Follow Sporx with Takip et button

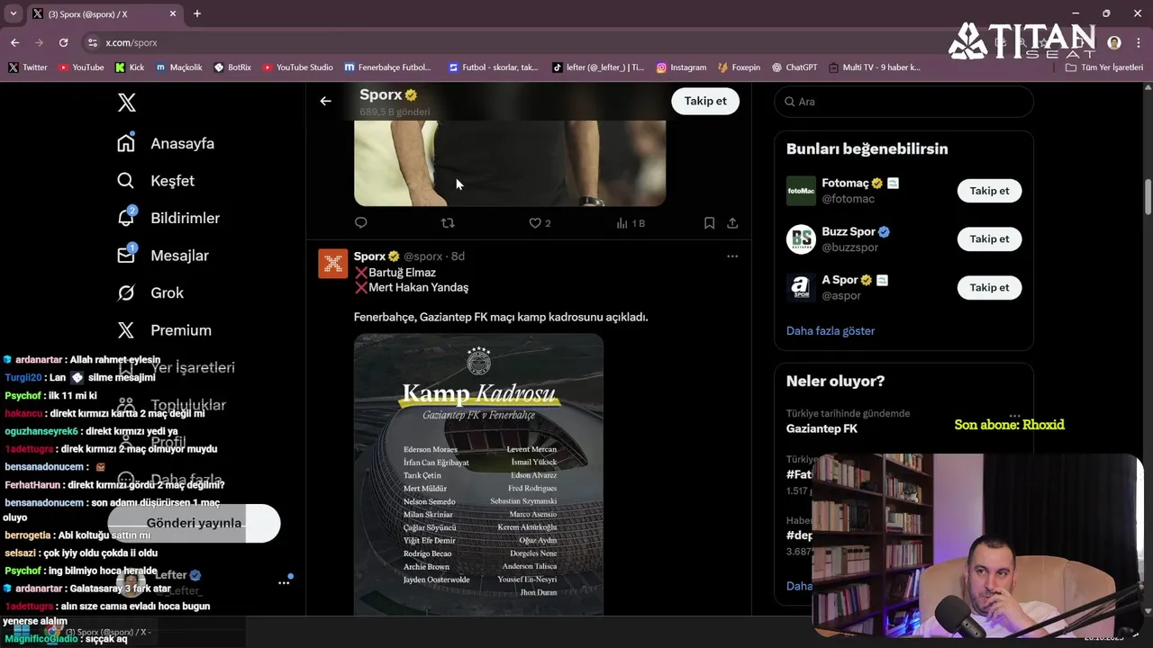point(705,101)
